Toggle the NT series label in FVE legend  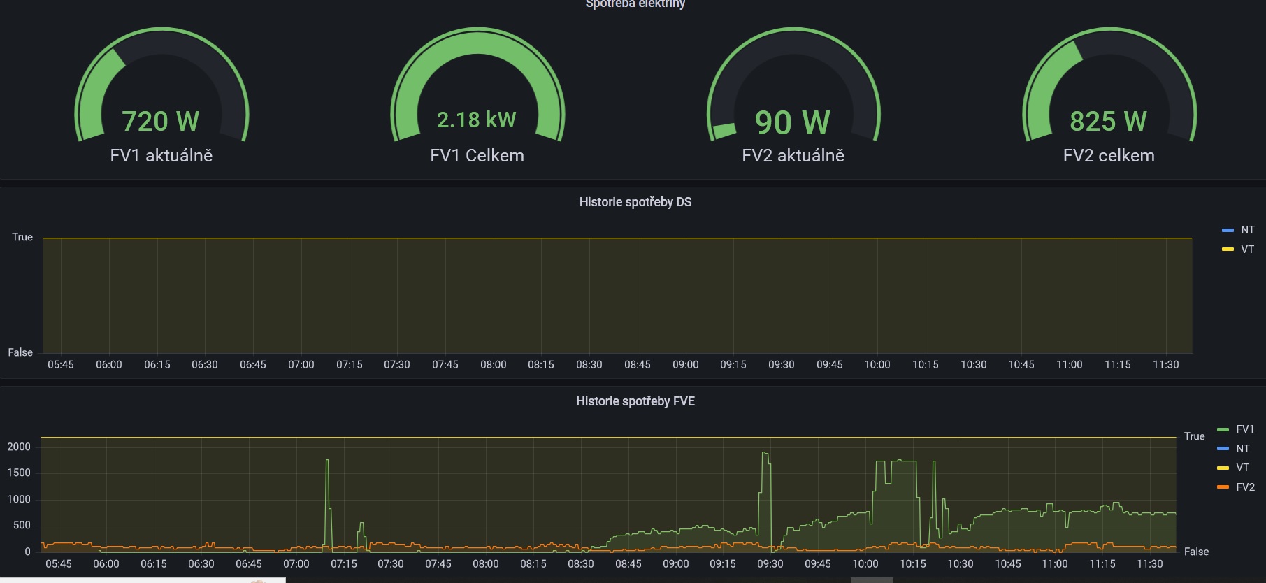coord(1242,449)
